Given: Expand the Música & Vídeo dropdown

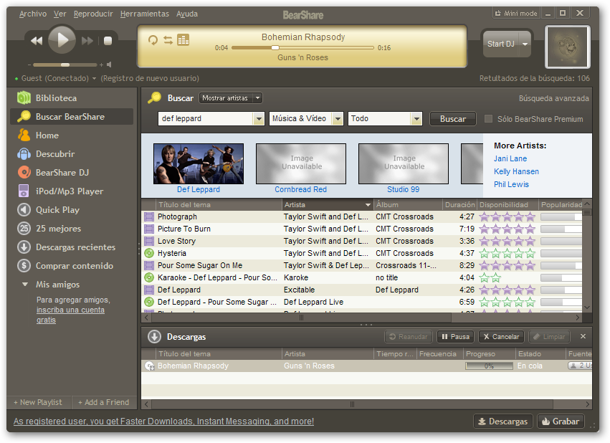Looking at the screenshot, I should tap(337, 119).
